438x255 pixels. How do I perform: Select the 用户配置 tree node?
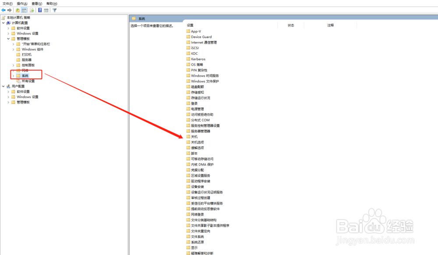click(x=18, y=86)
